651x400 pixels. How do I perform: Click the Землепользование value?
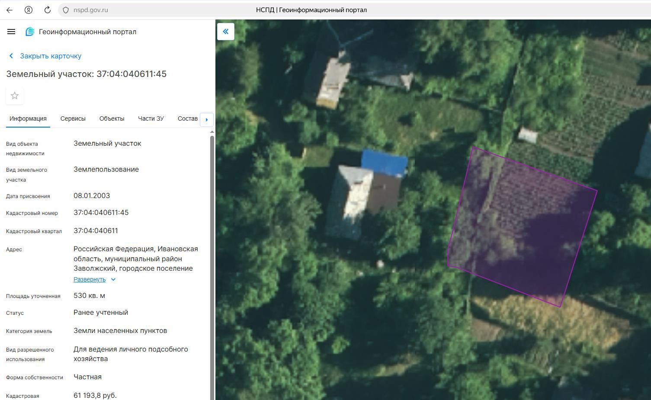[x=106, y=170]
